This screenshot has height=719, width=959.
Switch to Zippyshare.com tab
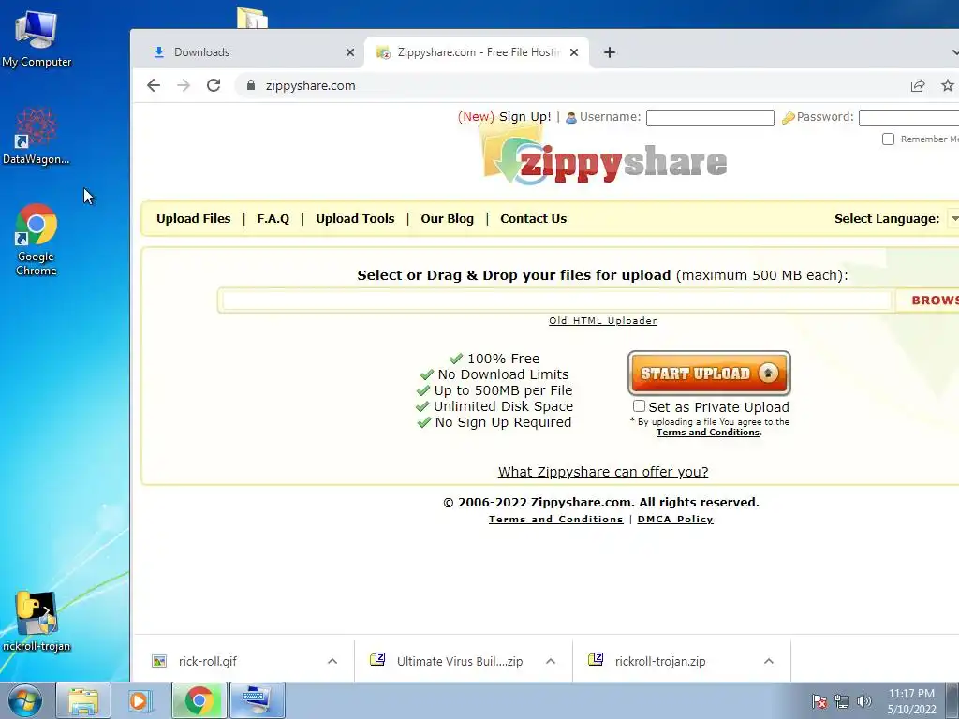tap(477, 52)
